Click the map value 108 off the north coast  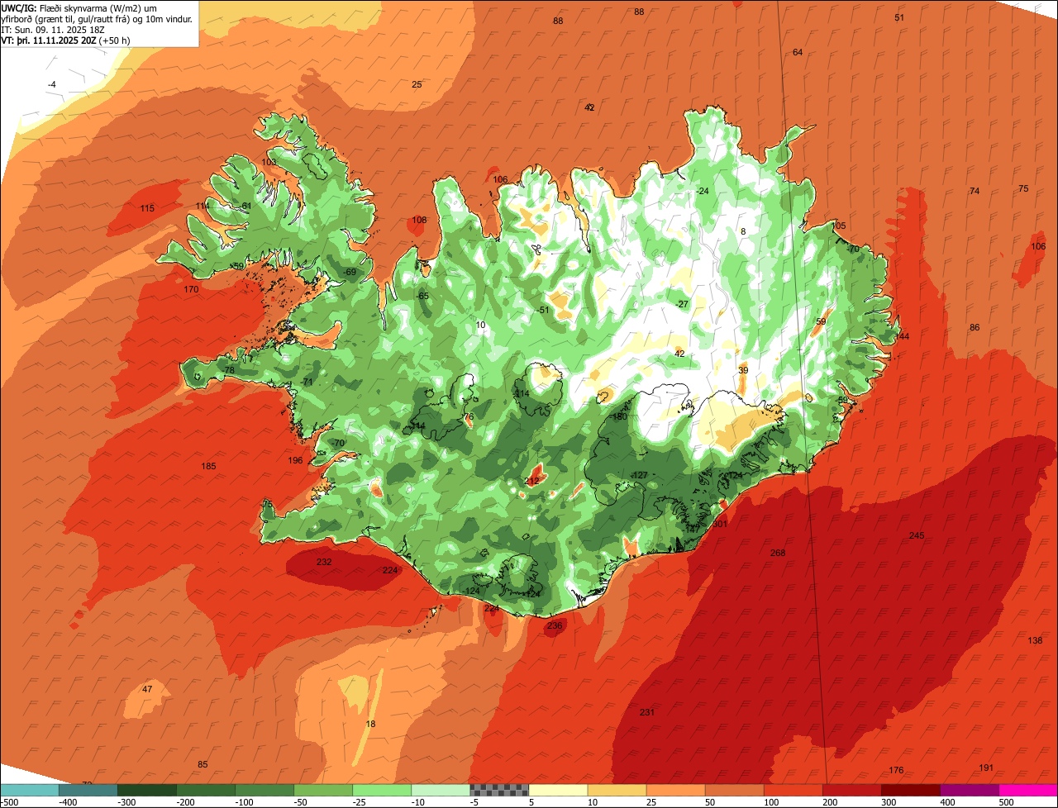[419, 220]
